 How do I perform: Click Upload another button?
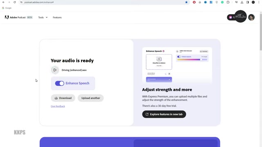pos(90,98)
